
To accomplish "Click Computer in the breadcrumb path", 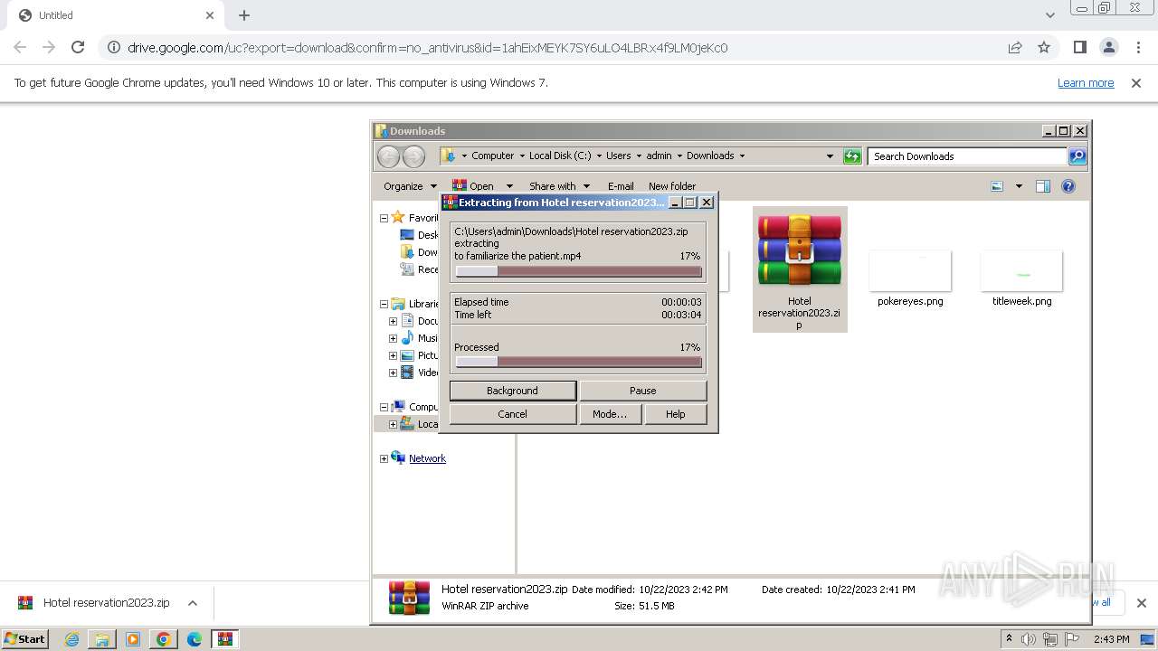I will (x=492, y=156).
